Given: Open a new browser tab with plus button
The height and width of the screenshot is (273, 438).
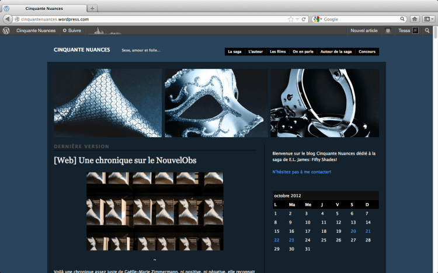Looking at the screenshot, I should point(92,8).
